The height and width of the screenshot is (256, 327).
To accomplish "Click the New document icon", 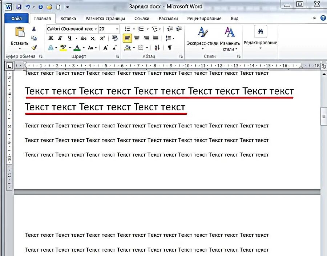I will [58, 7].
